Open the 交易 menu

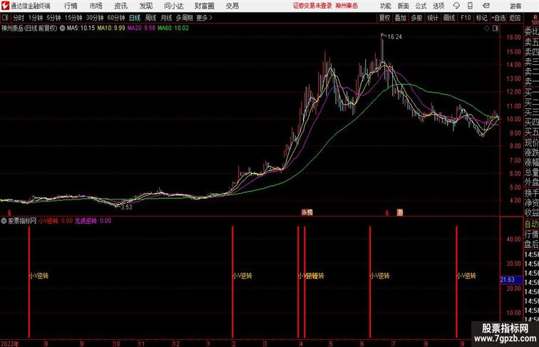click(232, 6)
